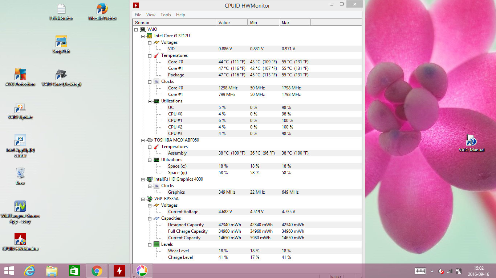Viewport: 496px width, 278px height.
Task: Open the HWMonitor text file on desktop
Action: [61, 12]
